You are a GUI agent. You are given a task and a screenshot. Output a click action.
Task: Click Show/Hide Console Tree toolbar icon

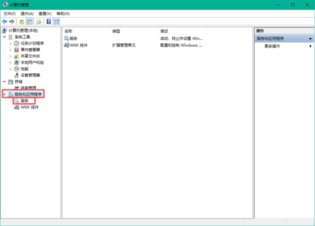[30, 21]
